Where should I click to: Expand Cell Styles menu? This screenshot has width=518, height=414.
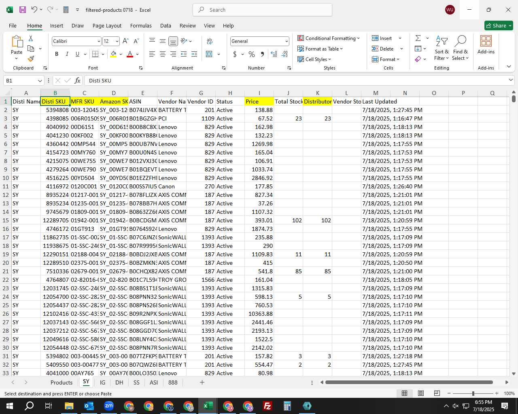[x=314, y=59]
